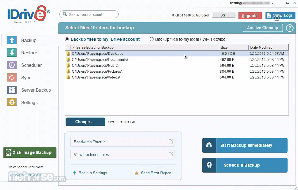Open the Bandwidth Throttle panel
Image resolution: width=298 pixels, height=190 pixels.
123,142
